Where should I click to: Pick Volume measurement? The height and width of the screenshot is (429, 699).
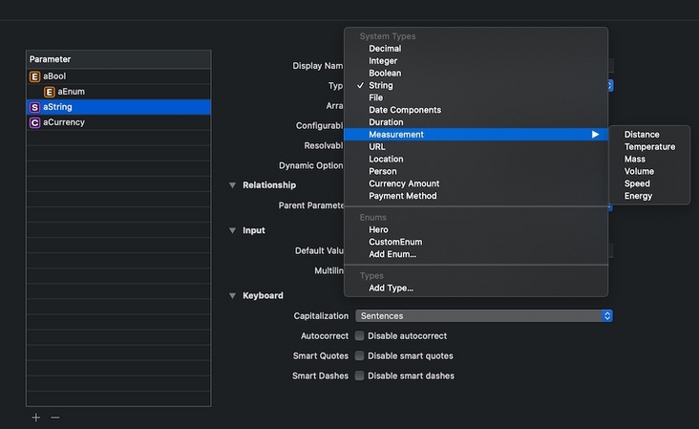(x=649, y=171)
